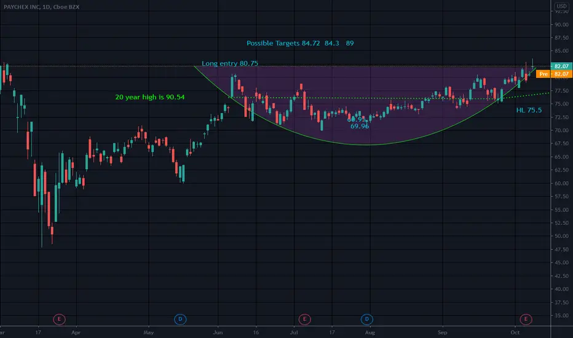Select the 'Long entry 80.75' text label
Viewport: 573px width, 338px height.
230,63
